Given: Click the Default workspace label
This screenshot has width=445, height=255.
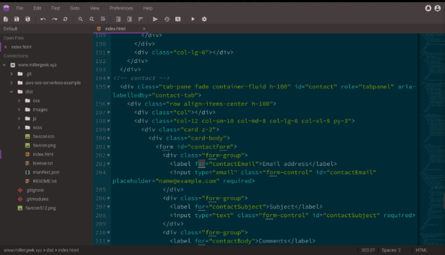Looking at the screenshot, I should [11, 29].
